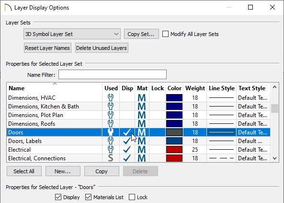The height and width of the screenshot is (203, 284).
Task: Click the M icon for Dimensions, Roofs
Action: click(142, 124)
